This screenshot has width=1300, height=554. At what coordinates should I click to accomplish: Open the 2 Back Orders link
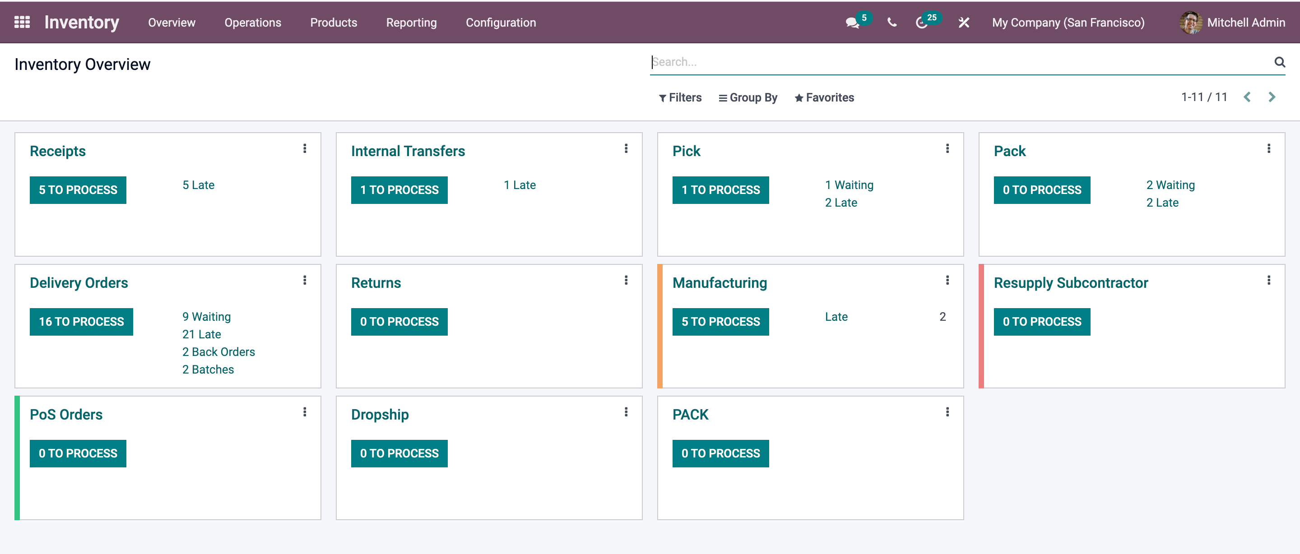(x=218, y=352)
